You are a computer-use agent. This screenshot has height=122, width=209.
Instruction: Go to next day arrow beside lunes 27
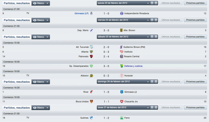click(156, 107)
